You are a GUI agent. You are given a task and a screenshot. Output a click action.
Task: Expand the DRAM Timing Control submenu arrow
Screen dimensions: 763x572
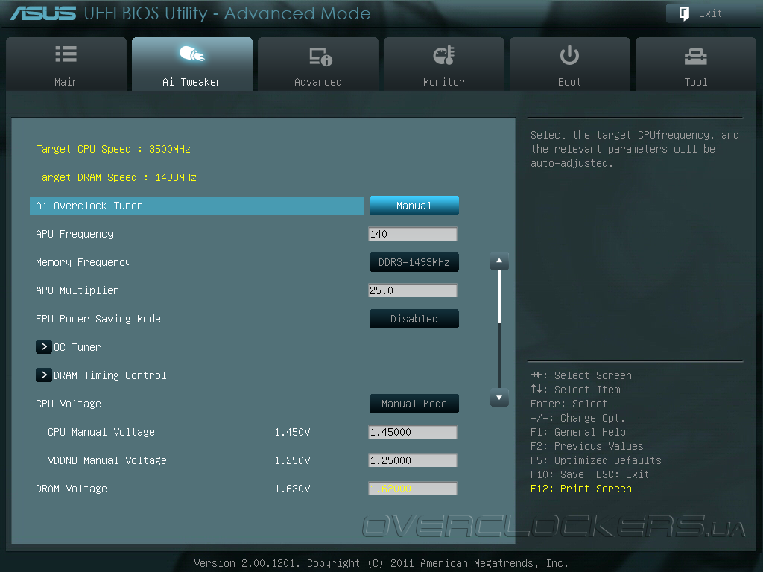pos(44,375)
